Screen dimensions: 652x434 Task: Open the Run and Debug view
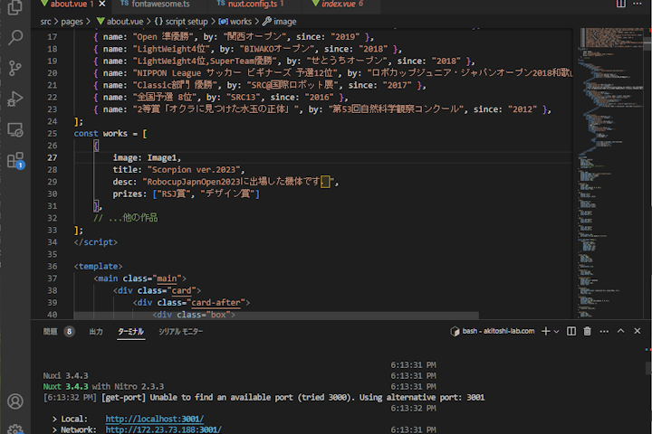coord(15,99)
